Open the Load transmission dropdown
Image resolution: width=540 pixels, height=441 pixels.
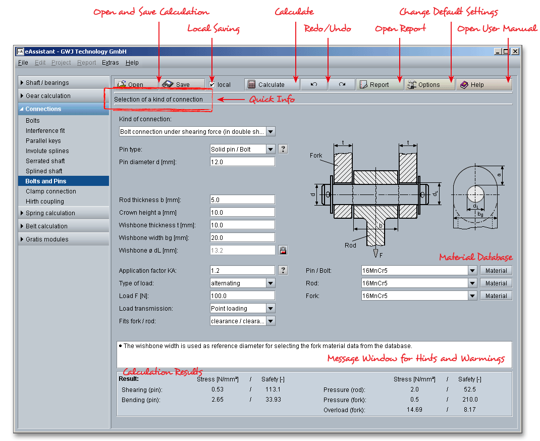pos(271,309)
